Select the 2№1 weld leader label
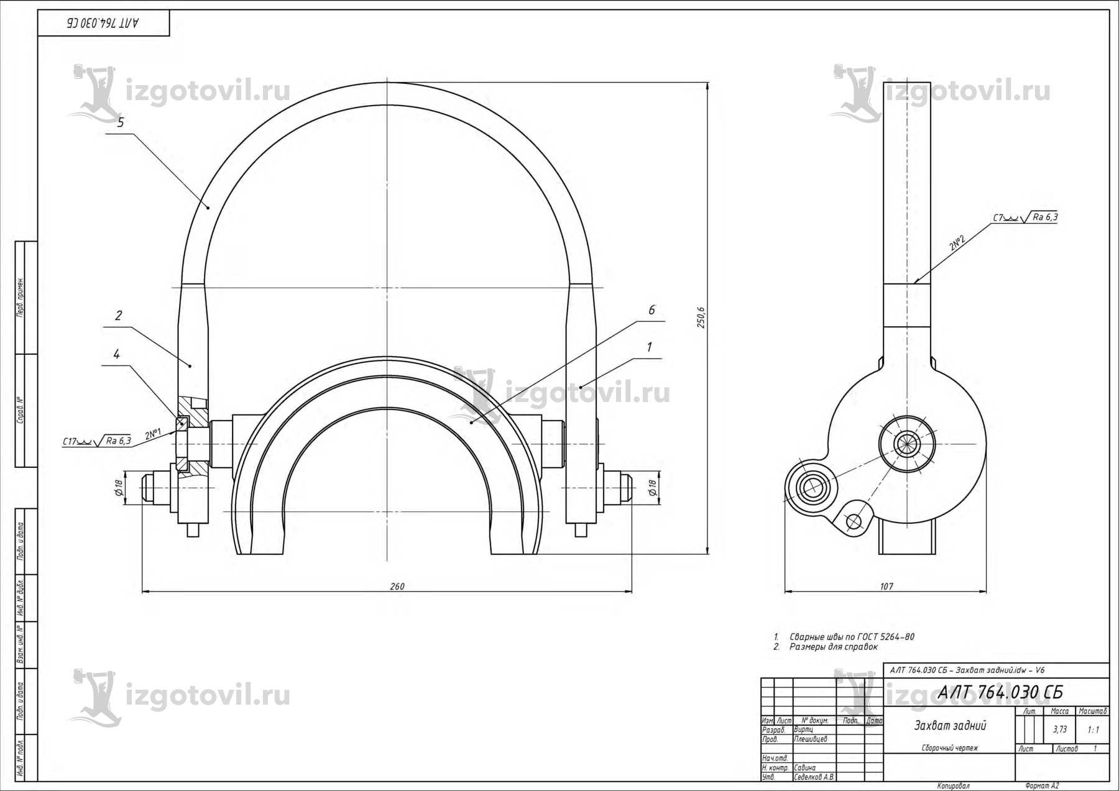The width and height of the screenshot is (1119, 791). point(153,434)
